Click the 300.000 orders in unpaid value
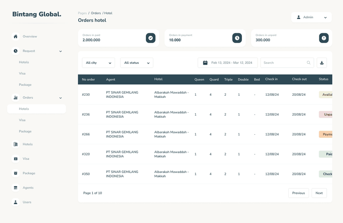Viewport: 343px width, 223px height. point(263,40)
